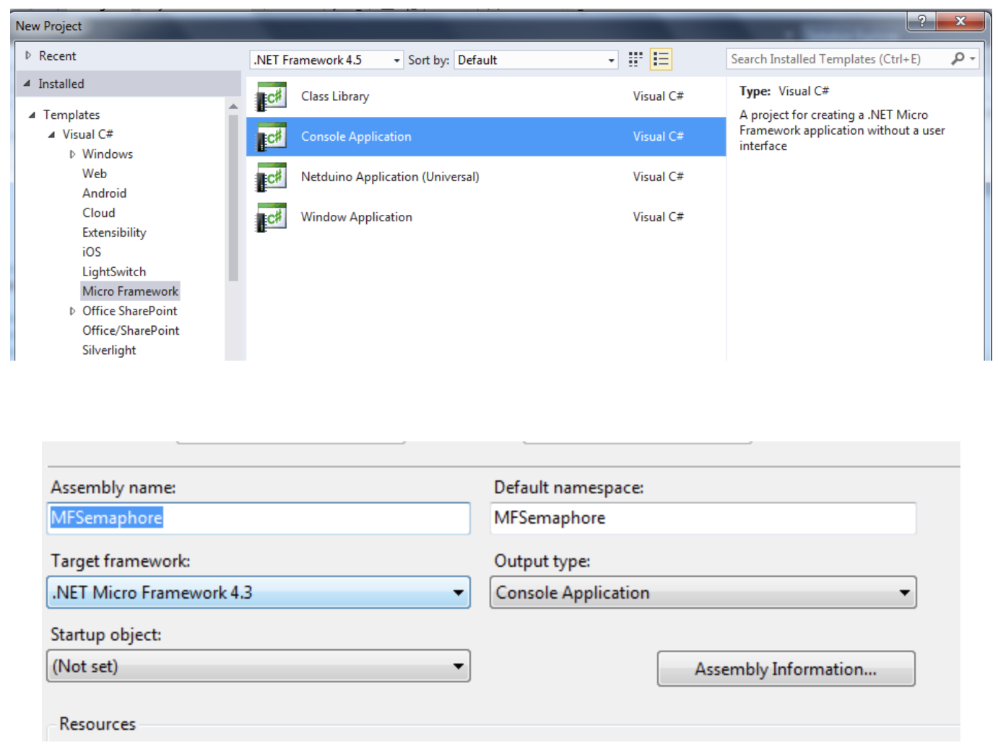Select the LightSwitch template category
The height and width of the screenshot is (753, 998).
click(114, 272)
